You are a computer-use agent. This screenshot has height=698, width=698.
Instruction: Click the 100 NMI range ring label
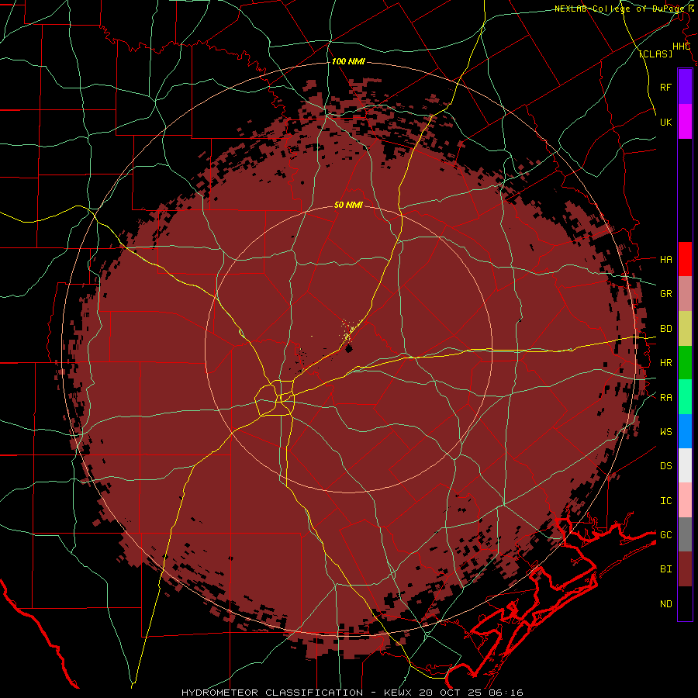tap(348, 61)
